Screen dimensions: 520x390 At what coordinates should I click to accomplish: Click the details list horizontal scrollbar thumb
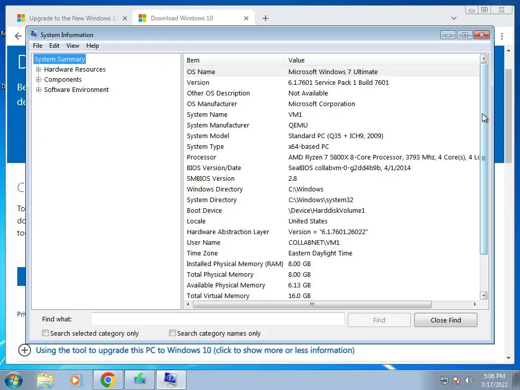coord(312,304)
